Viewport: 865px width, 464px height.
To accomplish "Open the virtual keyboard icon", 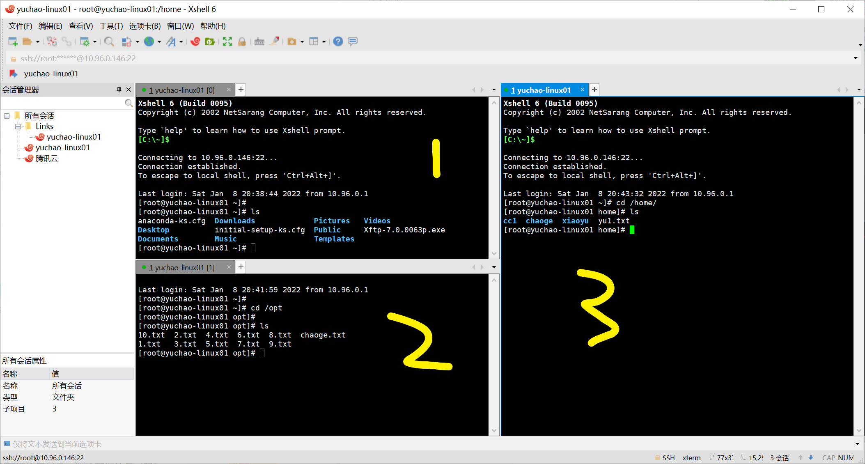I will click(259, 41).
